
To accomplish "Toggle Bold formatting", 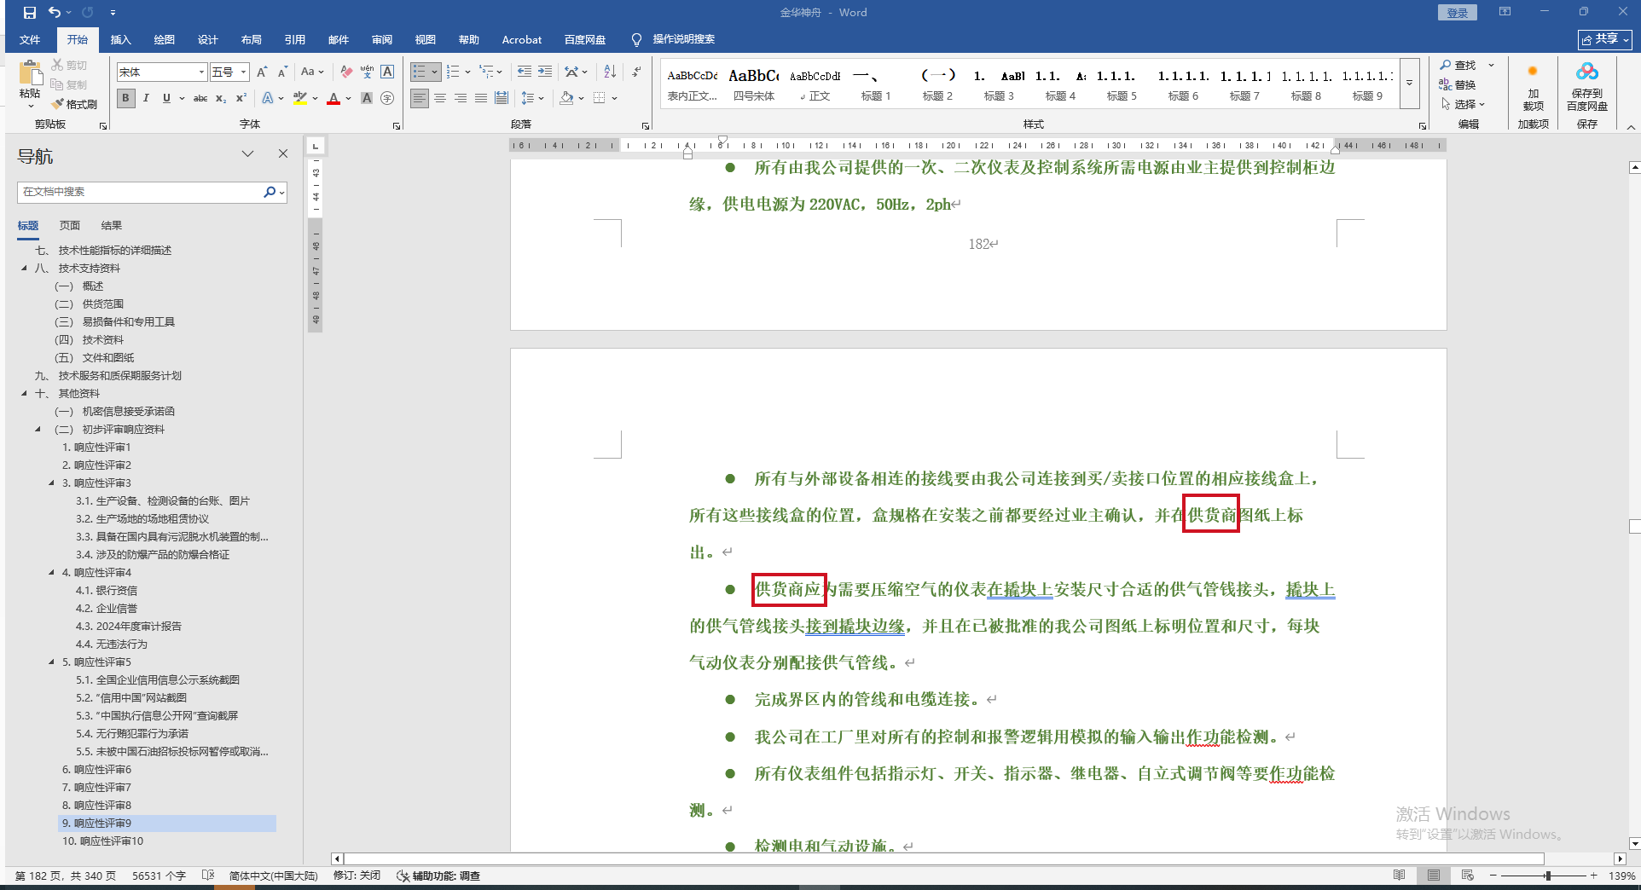I will pos(125,98).
